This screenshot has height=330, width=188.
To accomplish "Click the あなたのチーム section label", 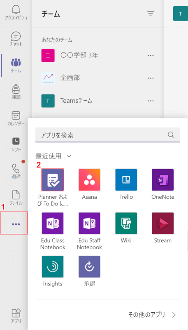I will pyautogui.click(x=57, y=40).
